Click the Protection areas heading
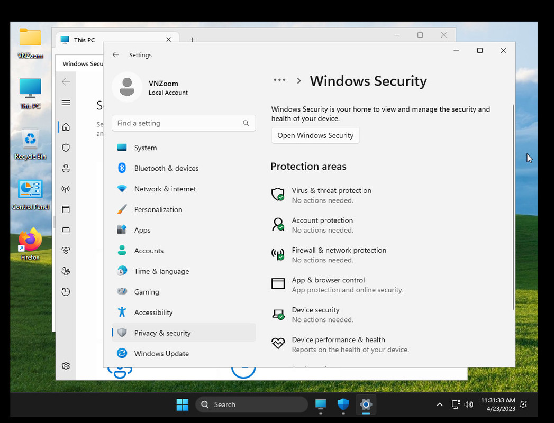Screen dimensions: 554x423 pos(308,167)
